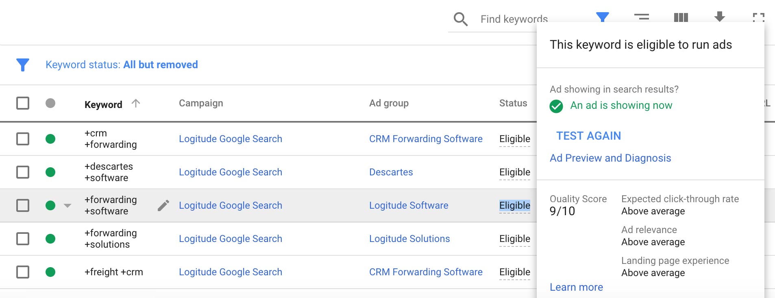Click the grey status dot in header
The image size is (775, 298).
[x=50, y=103]
